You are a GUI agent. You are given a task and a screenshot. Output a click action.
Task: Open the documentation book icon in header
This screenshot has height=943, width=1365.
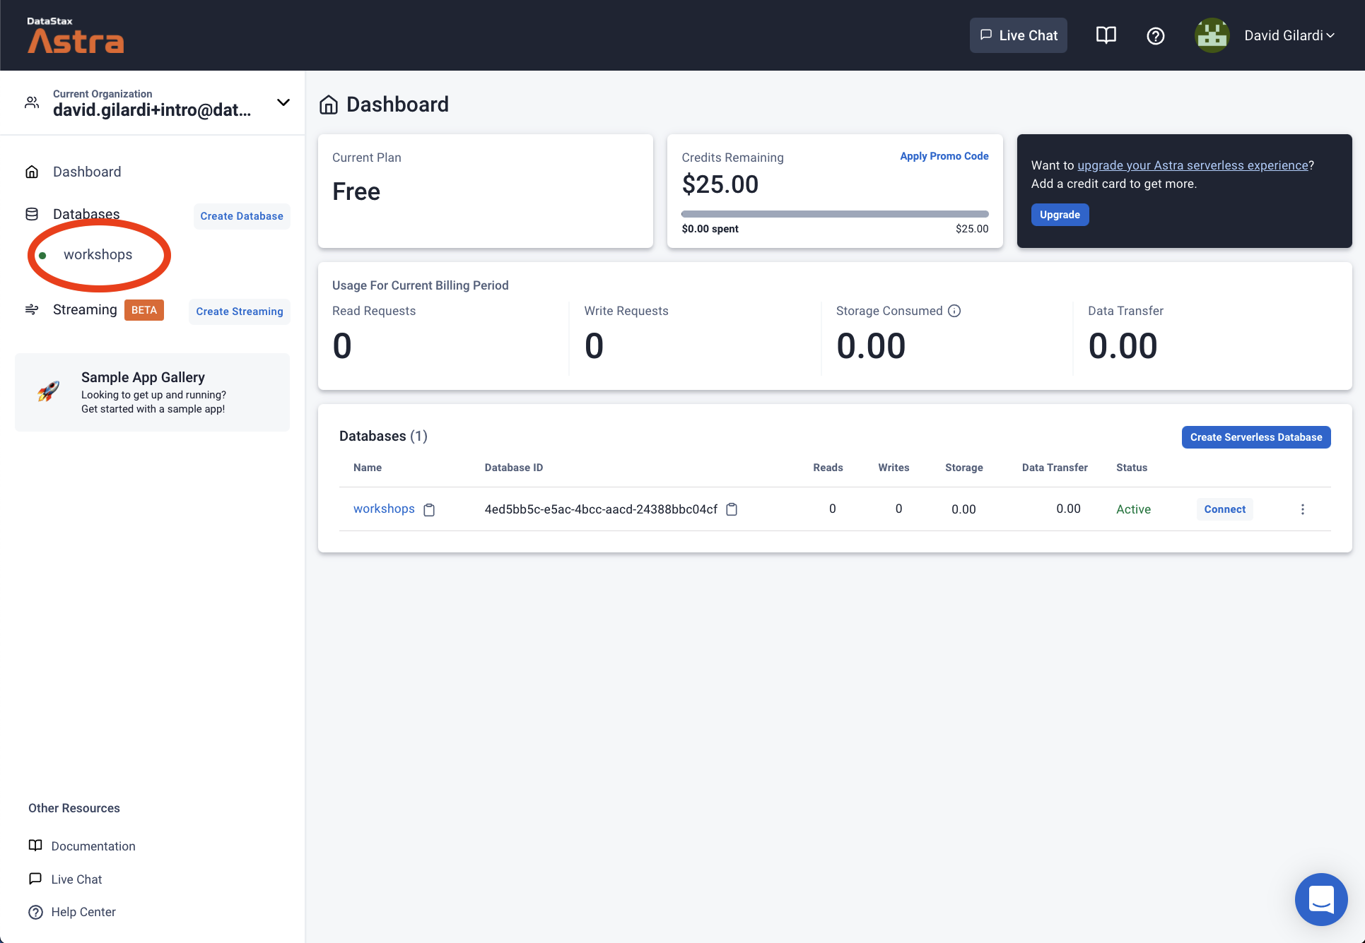coord(1106,35)
